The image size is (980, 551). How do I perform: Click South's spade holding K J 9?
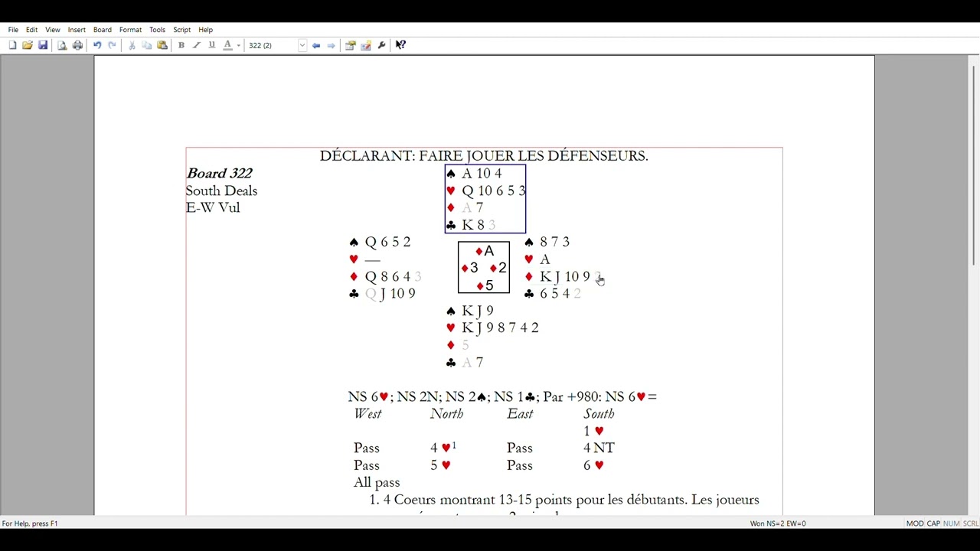tap(469, 311)
